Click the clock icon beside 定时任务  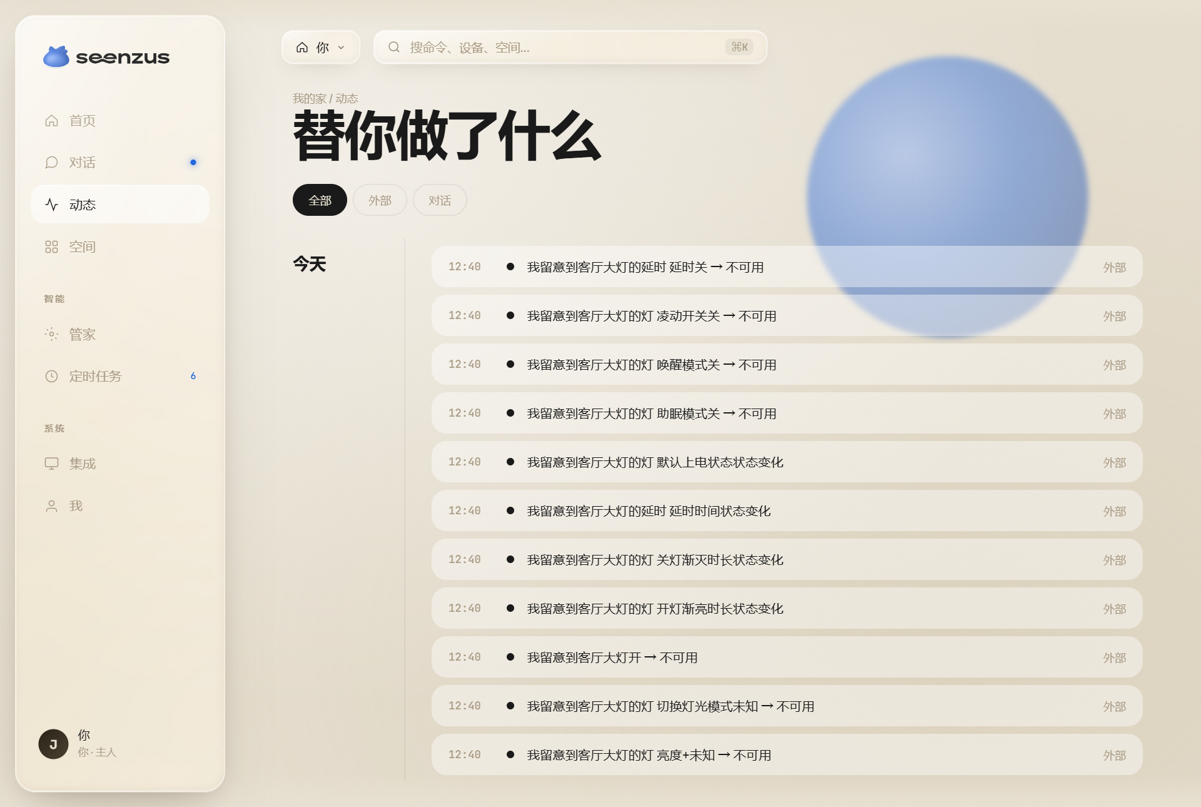51,376
